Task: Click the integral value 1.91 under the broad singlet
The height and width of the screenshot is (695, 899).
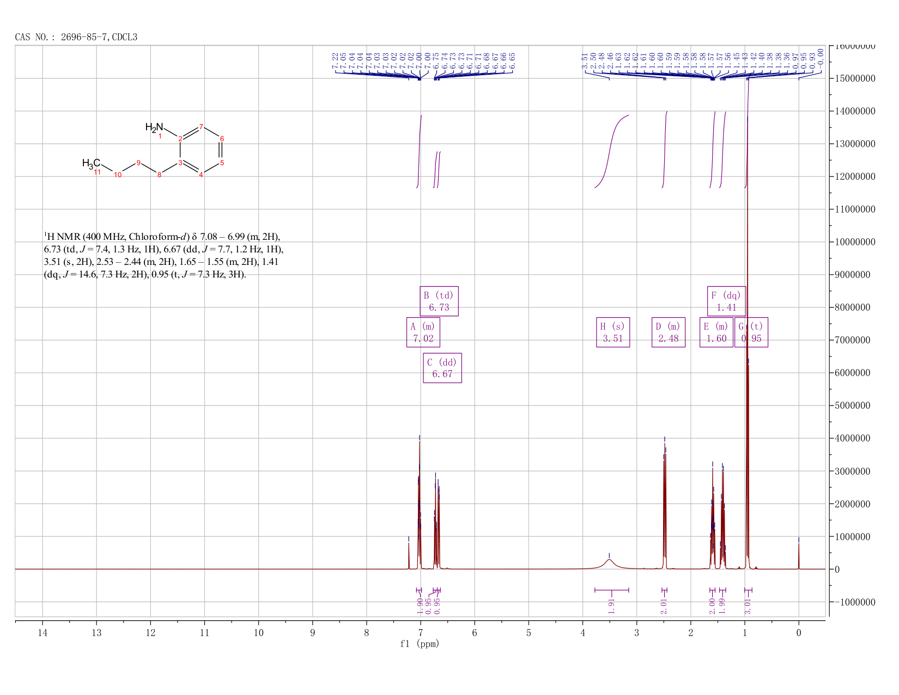Action: (611, 606)
